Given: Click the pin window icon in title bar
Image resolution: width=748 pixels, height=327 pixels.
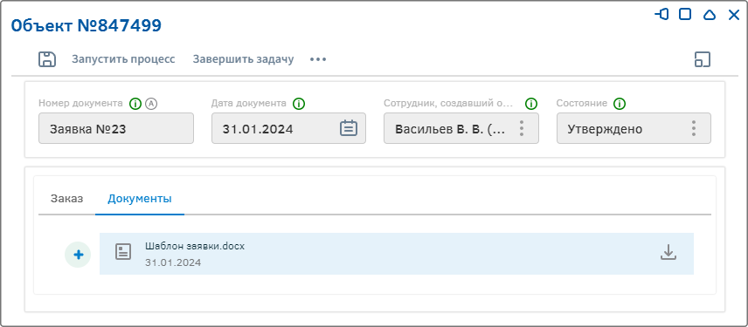Looking at the screenshot, I should pyautogui.click(x=661, y=15).
